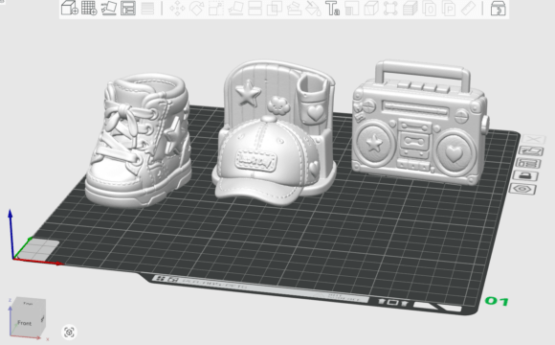Screen dimensions: 555x345
Task: Click the stacked layers toolbar icon
Action: 410,9
